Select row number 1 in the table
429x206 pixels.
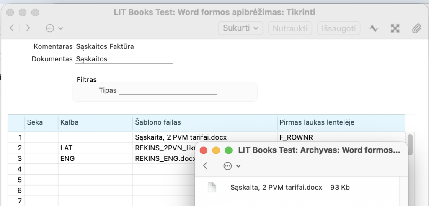[16, 137]
